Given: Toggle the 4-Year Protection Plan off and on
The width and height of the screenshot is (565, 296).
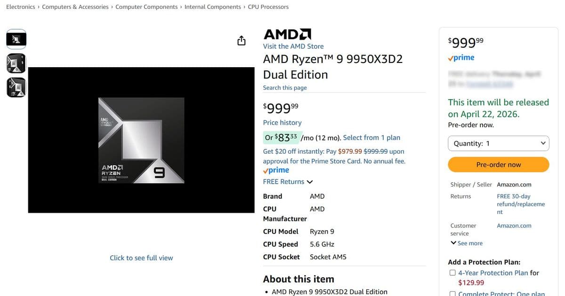Looking at the screenshot, I should (452, 273).
